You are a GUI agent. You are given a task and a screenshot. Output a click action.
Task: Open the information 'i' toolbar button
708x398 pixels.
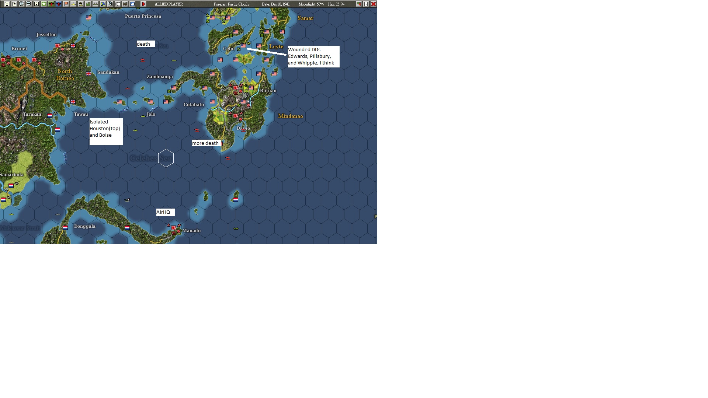(37, 4)
